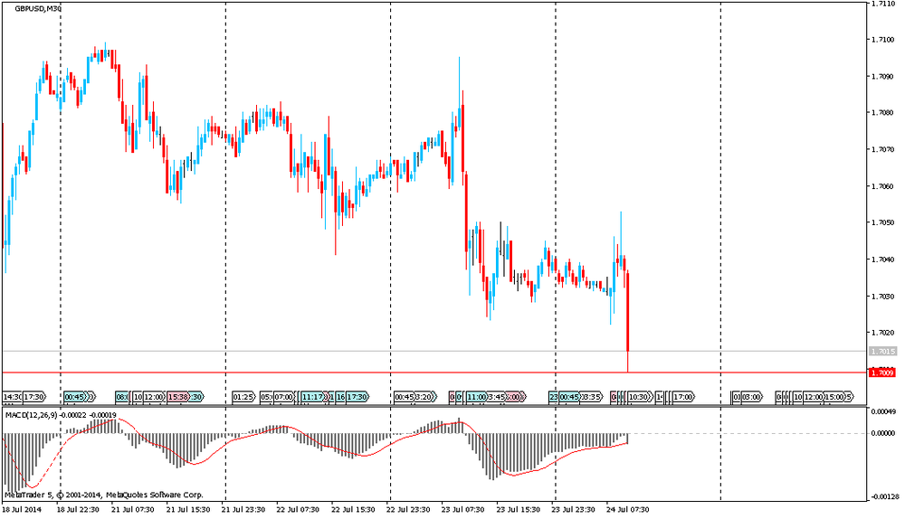The height and width of the screenshot is (519, 905).
Task: Open the cyan 11:17 event marker
Action: (x=312, y=396)
